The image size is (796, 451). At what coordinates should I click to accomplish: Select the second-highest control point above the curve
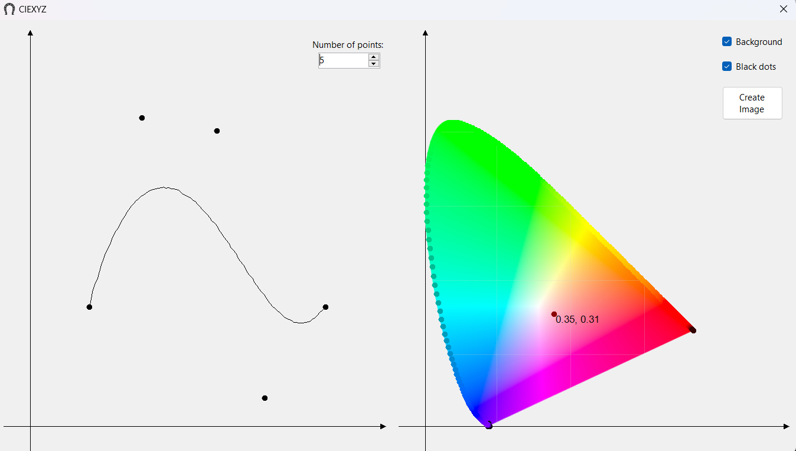point(217,131)
